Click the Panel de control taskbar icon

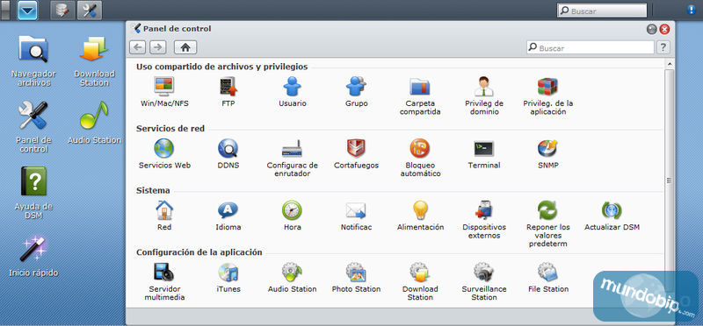click(x=90, y=11)
